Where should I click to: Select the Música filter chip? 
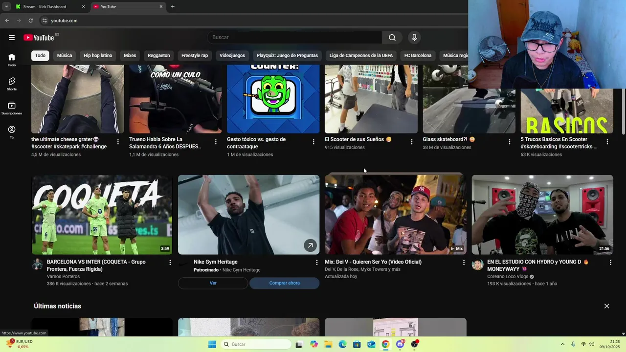point(65,56)
